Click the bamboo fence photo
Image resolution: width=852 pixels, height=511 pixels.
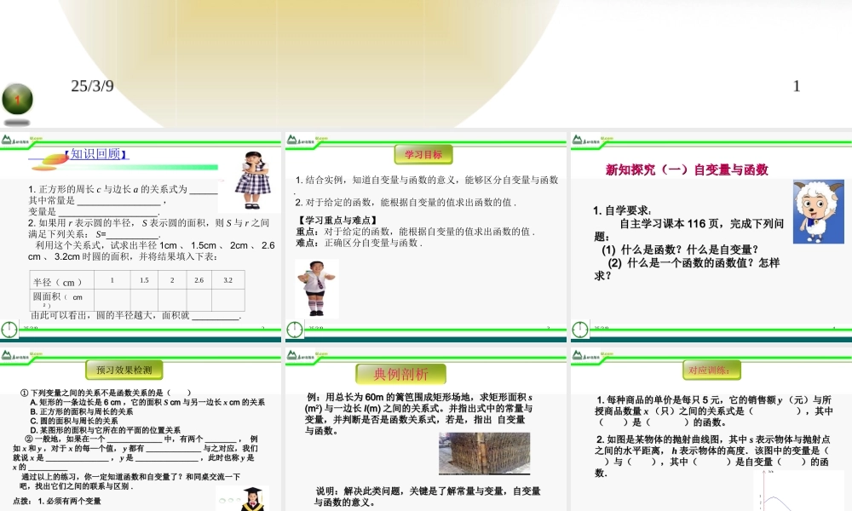[x=484, y=453]
